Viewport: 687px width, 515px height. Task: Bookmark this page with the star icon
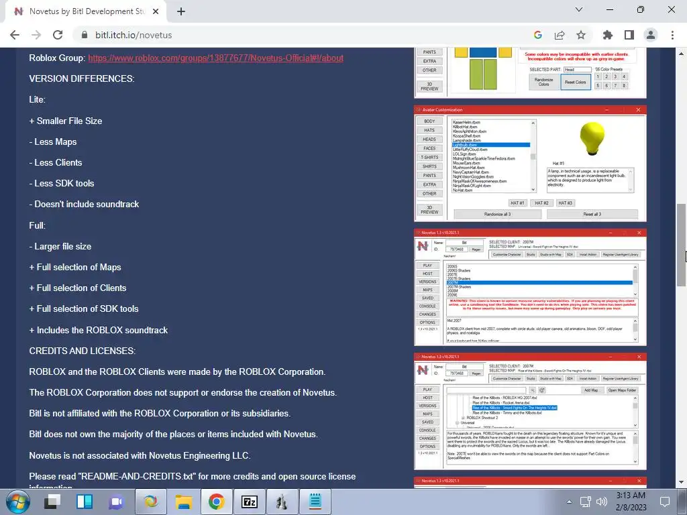(x=581, y=35)
